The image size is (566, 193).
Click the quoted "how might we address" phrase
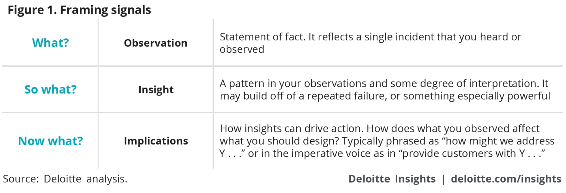click(x=500, y=141)
